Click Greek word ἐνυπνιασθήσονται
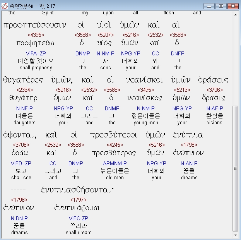This screenshot has height=240, width=241. tap(77, 190)
